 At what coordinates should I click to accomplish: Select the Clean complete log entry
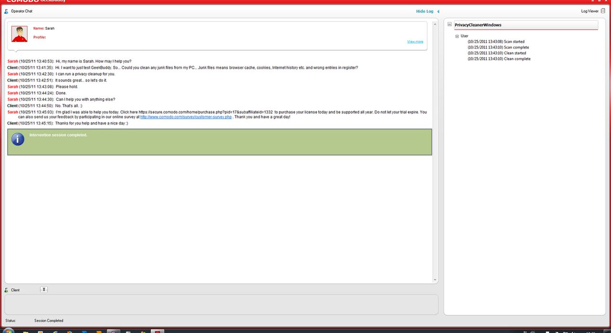click(499, 59)
